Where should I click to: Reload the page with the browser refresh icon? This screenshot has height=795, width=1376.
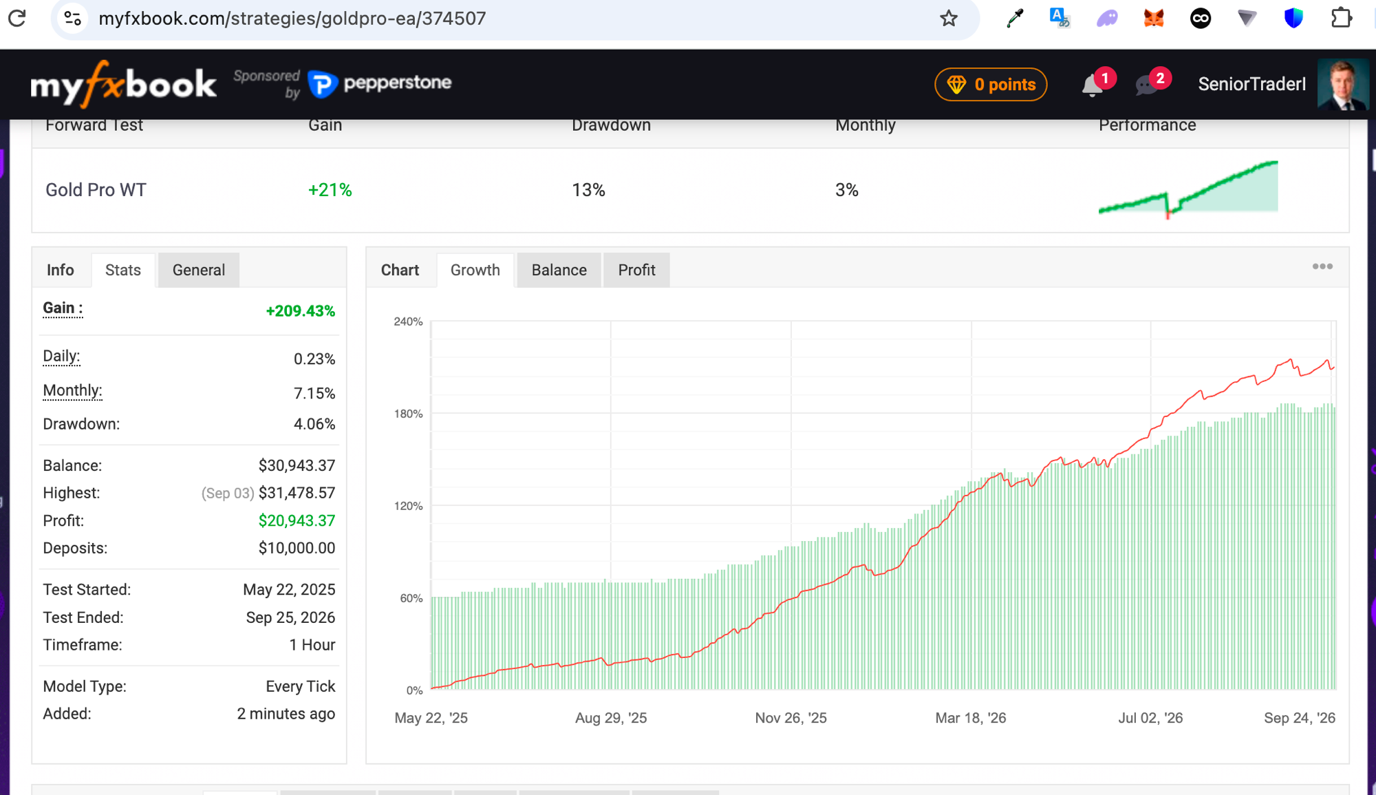pyautogui.click(x=17, y=18)
